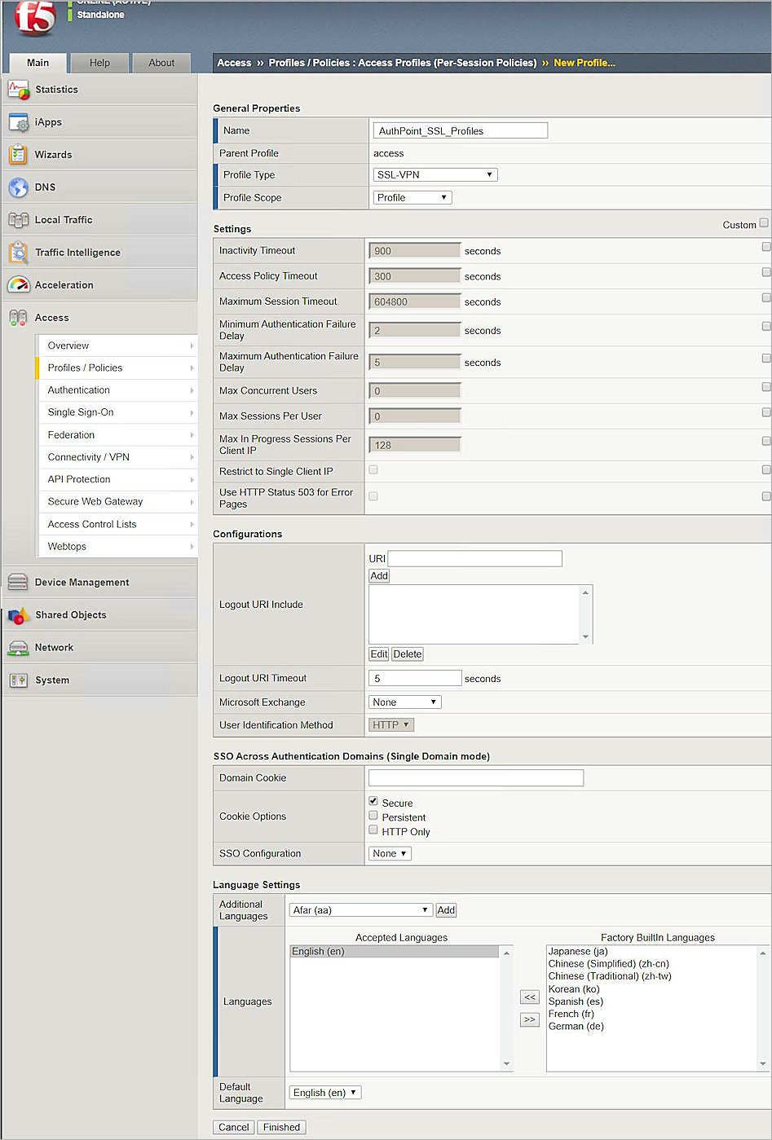This screenshot has width=772, height=1140.
Task: Click the Shared Objects navigation icon
Action: click(x=18, y=614)
